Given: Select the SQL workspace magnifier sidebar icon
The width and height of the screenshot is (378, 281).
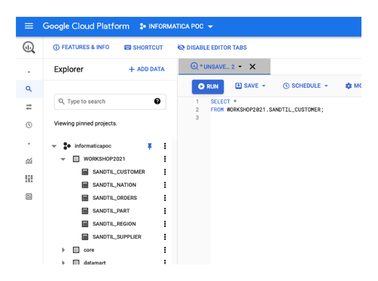Looking at the screenshot, I should pos(29,89).
